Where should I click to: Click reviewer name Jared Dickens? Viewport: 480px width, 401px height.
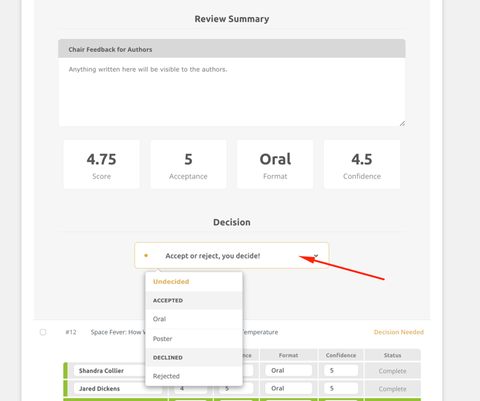click(99, 388)
